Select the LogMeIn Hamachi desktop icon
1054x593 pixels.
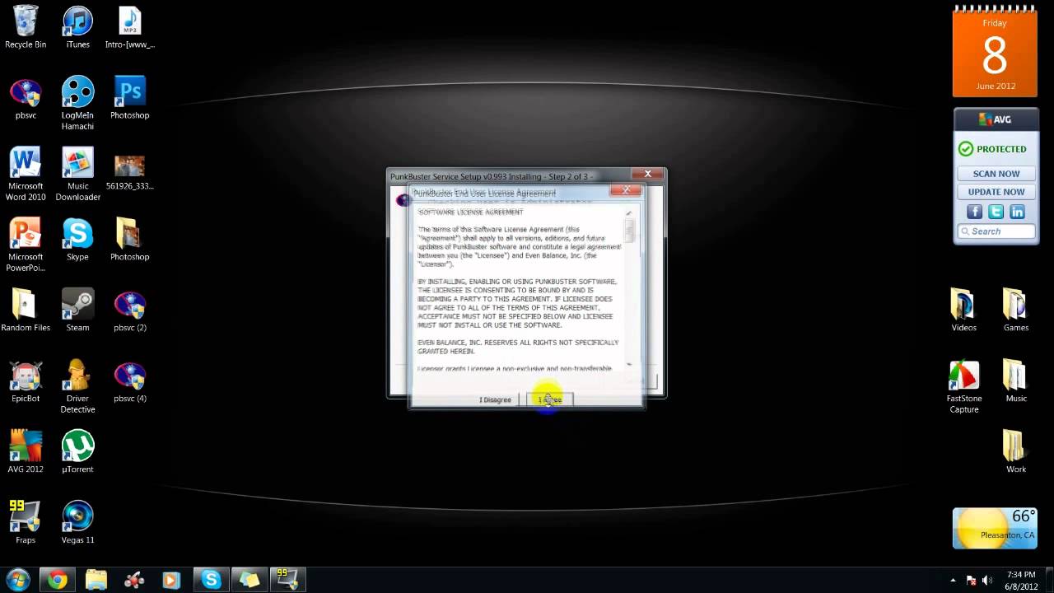tap(77, 103)
